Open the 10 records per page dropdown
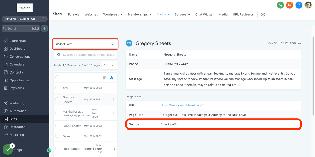Viewport: 315px width, 157px height. tap(109, 65)
